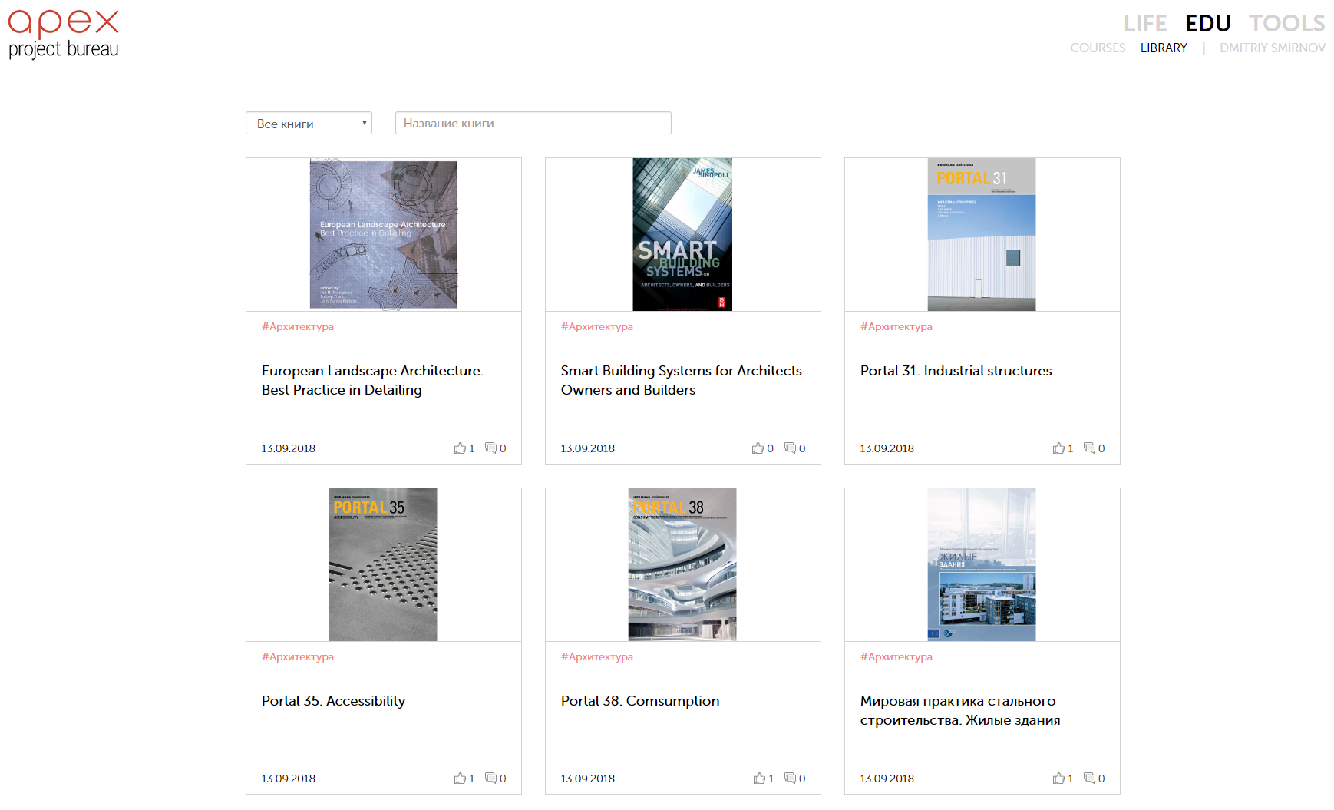Viewport: 1334px width, 810px height.
Task: Click thumbs-up icon on Smart Building Systems
Action: tap(758, 448)
